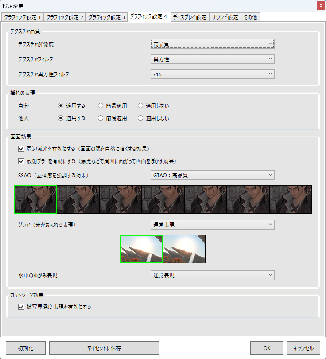Switch to グラフィック設定 1 tab
The width and height of the screenshot is (326, 359).
point(23,17)
